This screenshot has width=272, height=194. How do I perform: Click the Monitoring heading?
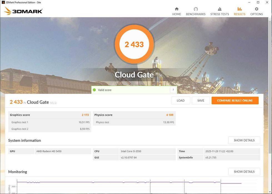point(18,172)
